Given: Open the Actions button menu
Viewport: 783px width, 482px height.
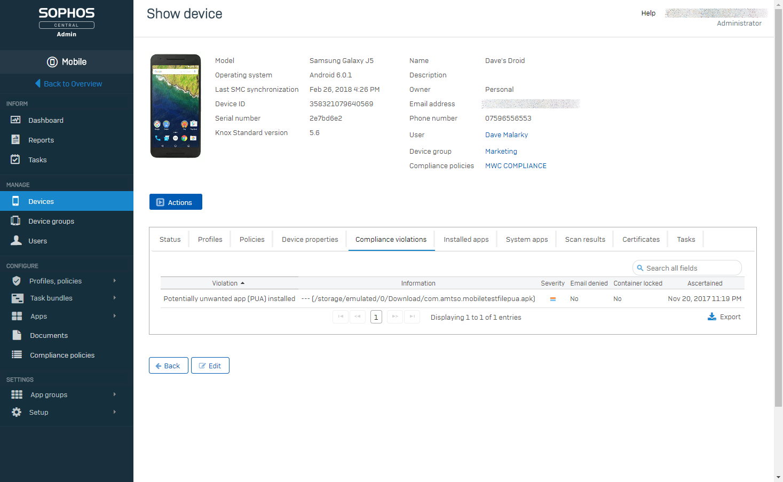Looking at the screenshot, I should (176, 202).
